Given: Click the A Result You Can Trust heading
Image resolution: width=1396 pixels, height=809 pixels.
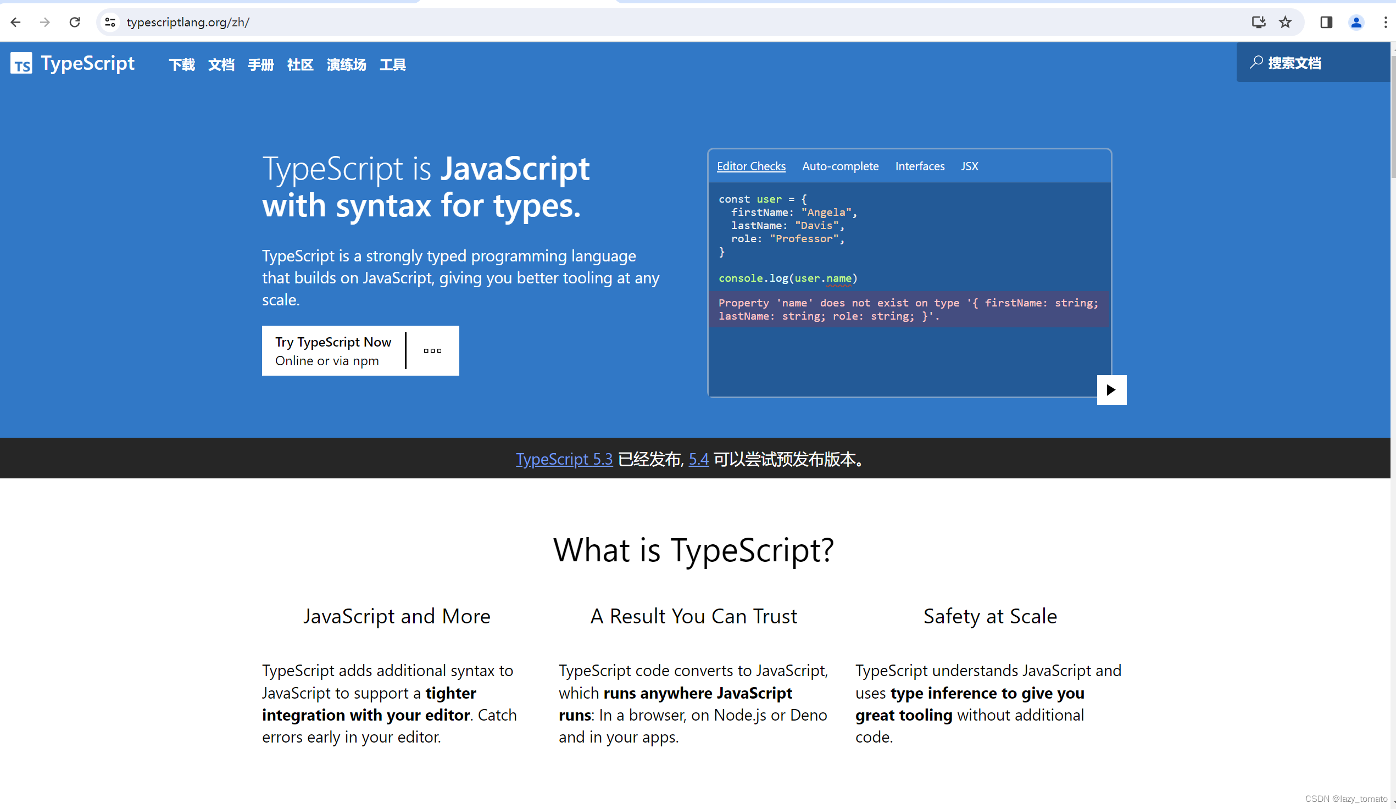Looking at the screenshot, I should click(693, 616).
